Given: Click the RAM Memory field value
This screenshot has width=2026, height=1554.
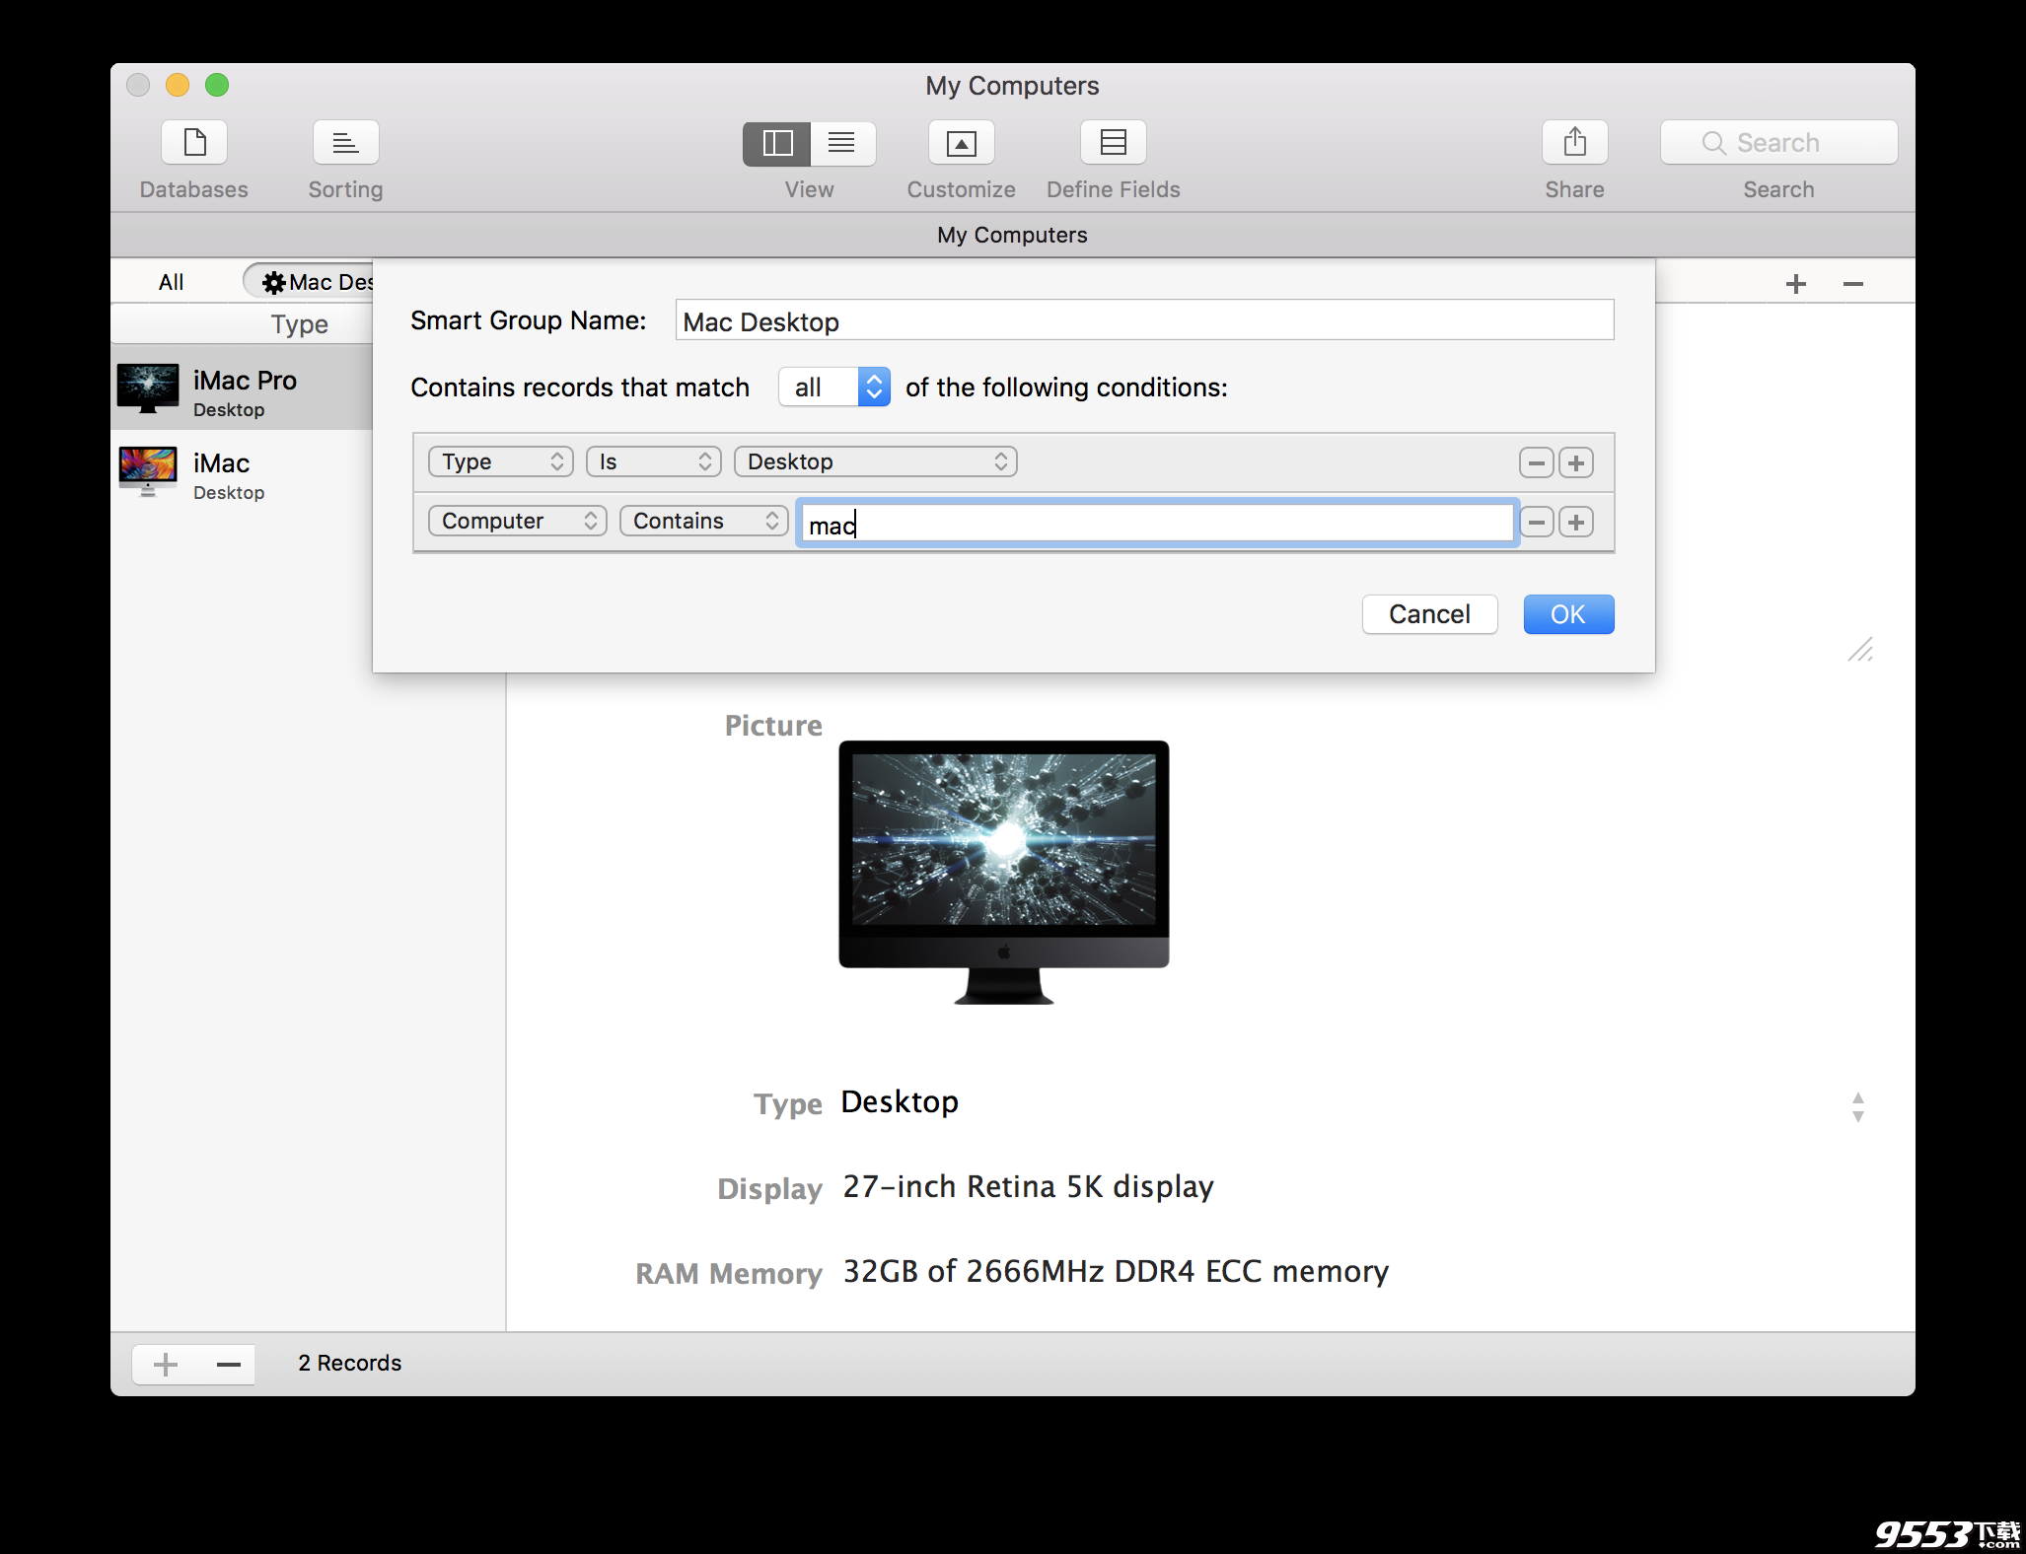Looking at the screenshot, I should pyautogui.click(x=1116, y=1272).
